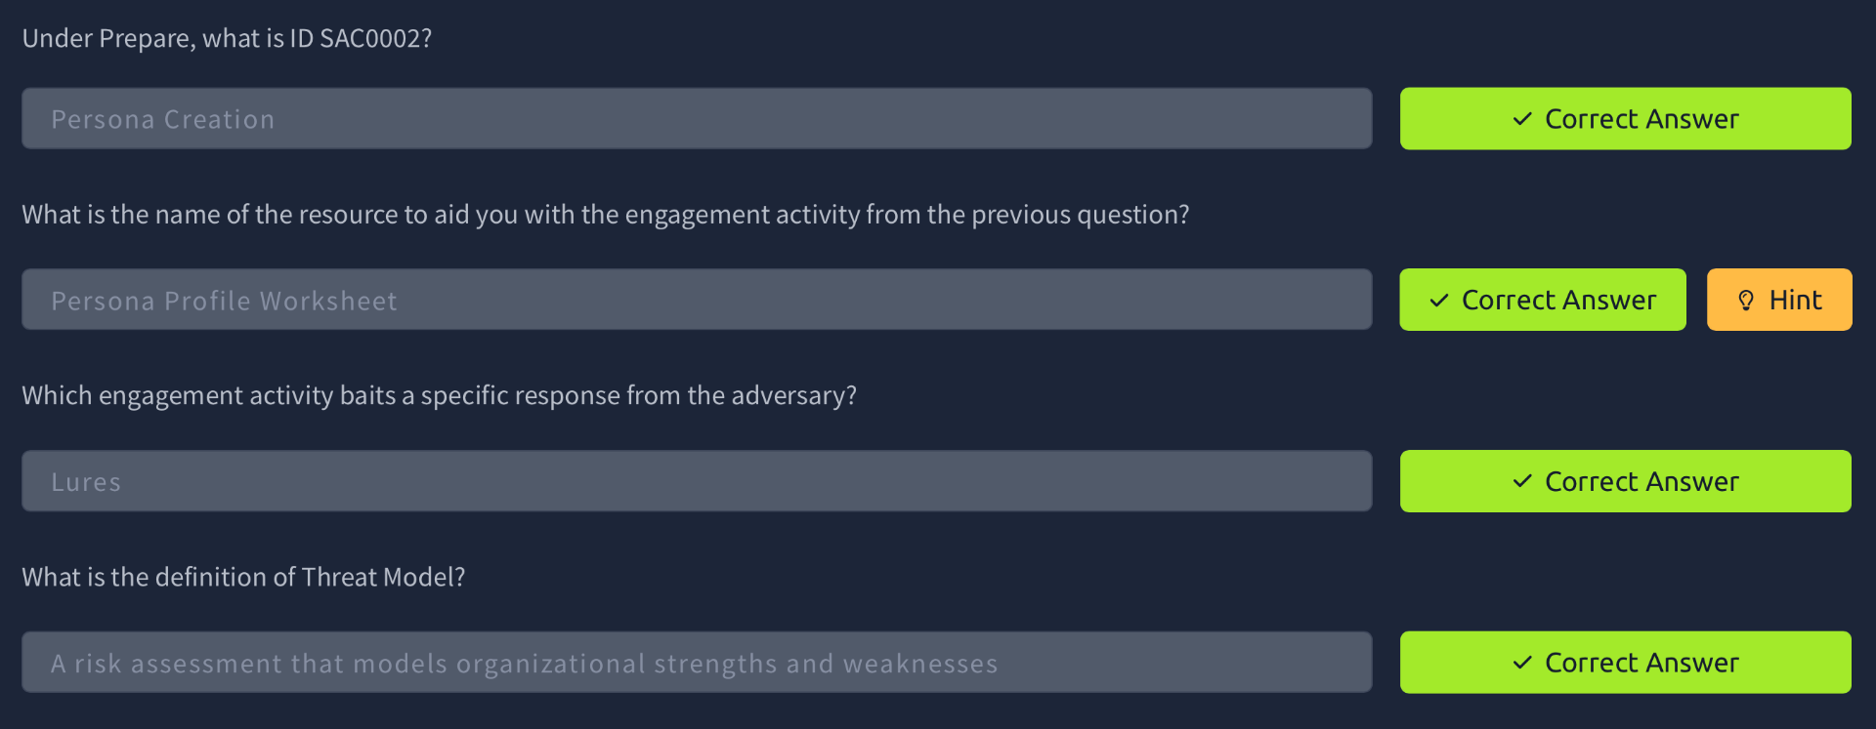
Task: Click the checkmark icon beside the Persona Creation answer
Action: [1522, 119]
